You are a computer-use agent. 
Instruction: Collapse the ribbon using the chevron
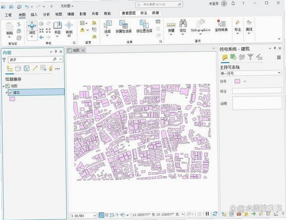click(x=279, y=39)
